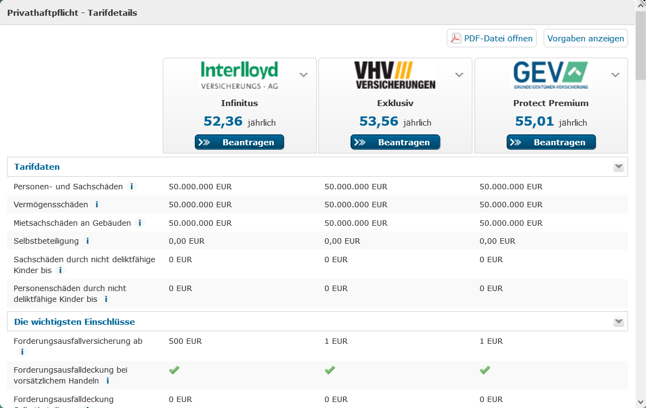646x408 pixels.
Task: Click the vertical scrollbar thumb
Action: [641, 45]
